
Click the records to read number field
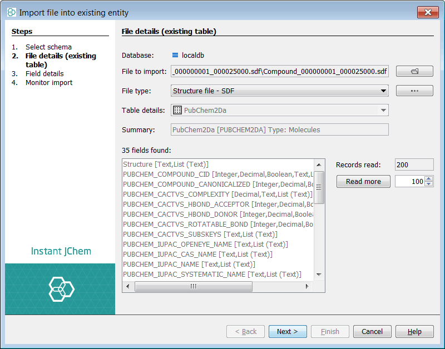tap(409, 181)
